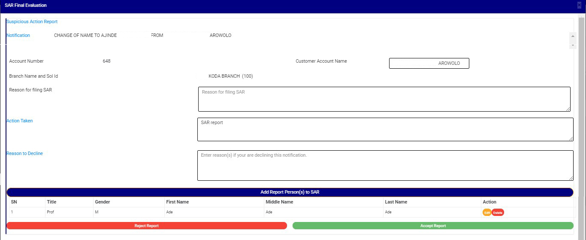
Task: Select the Gender column header
Action: [x=102, y=202]
